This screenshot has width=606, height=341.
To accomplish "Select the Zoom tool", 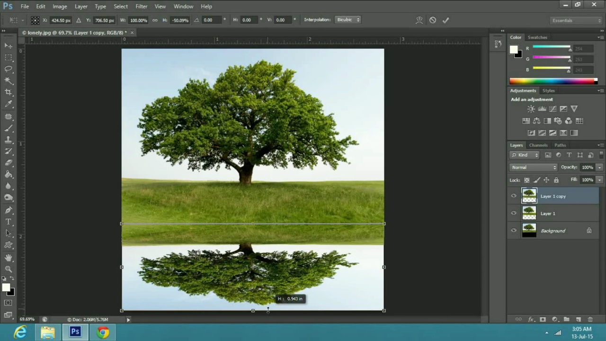I will (9, 269).
